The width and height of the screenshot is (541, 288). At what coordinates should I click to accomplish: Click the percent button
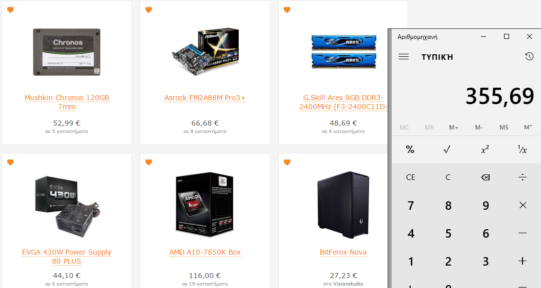(410, 149)
